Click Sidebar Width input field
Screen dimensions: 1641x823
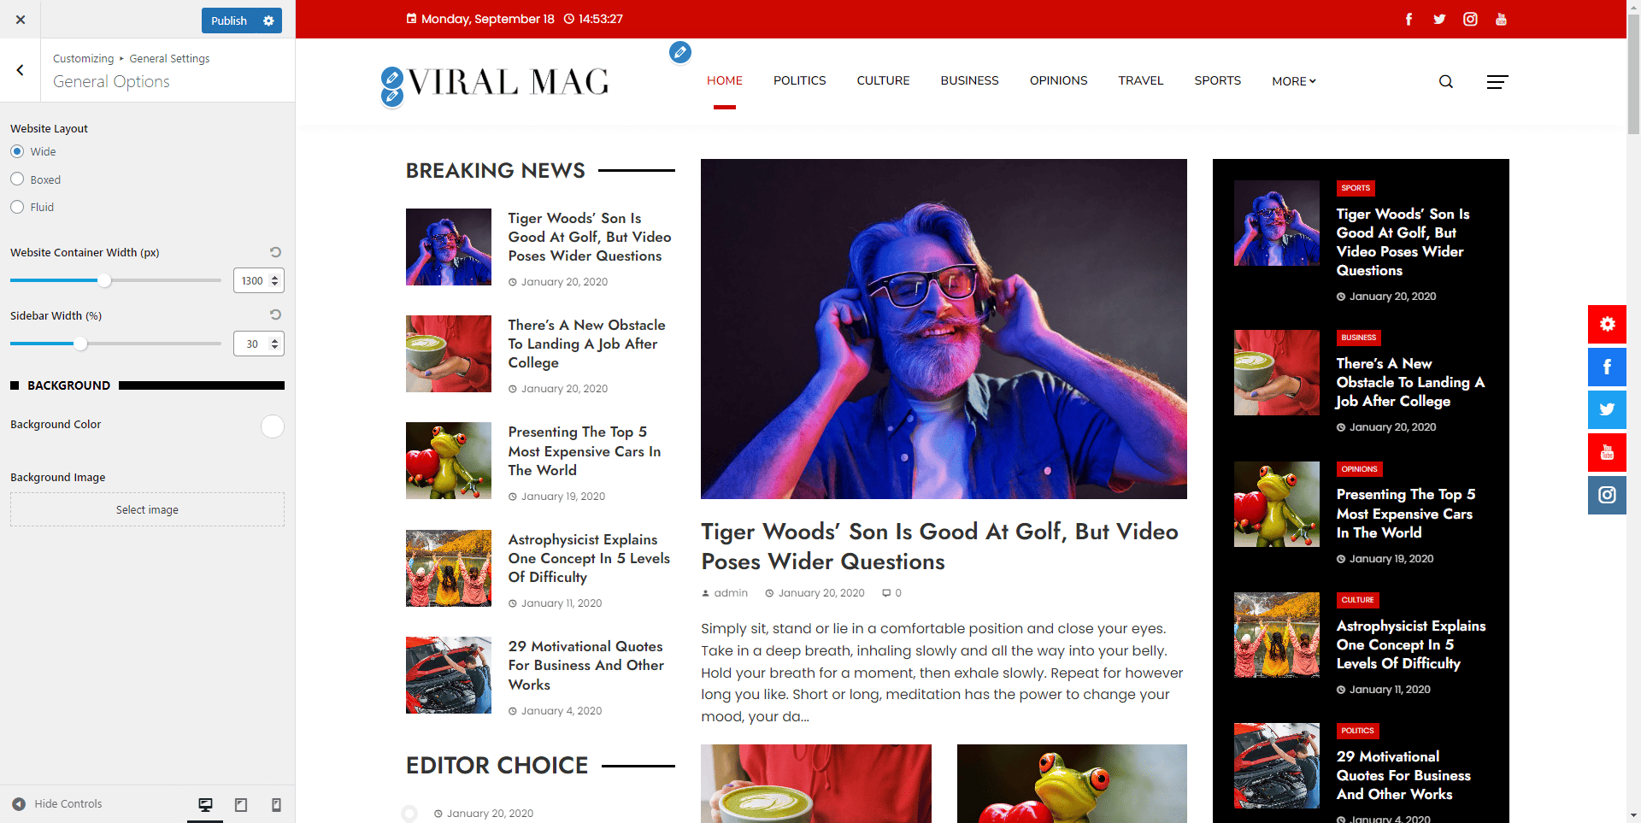point(259,344)
